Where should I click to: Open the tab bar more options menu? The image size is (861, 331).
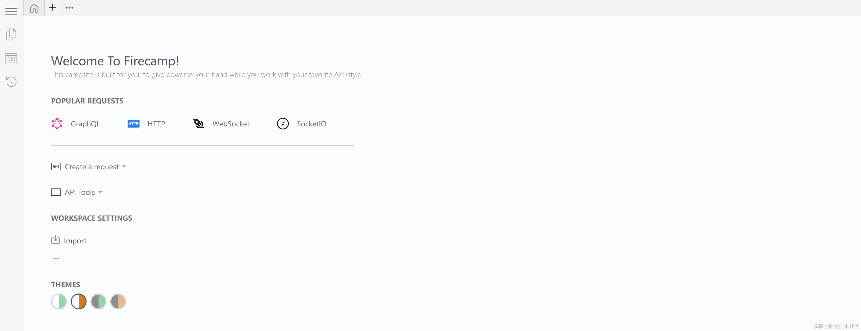[x=69, y=8]
